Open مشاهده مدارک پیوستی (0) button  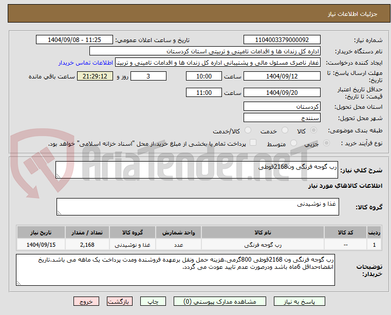click(220, 301)
